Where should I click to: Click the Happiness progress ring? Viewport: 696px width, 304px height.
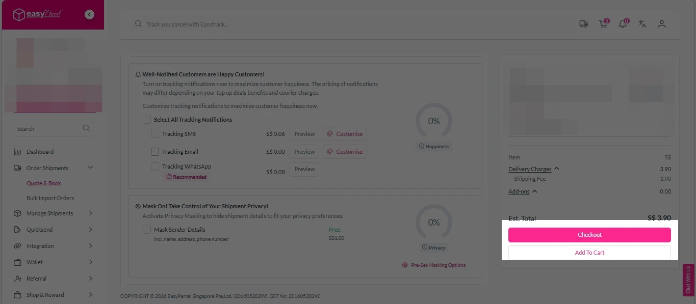[x=433, y=121]
